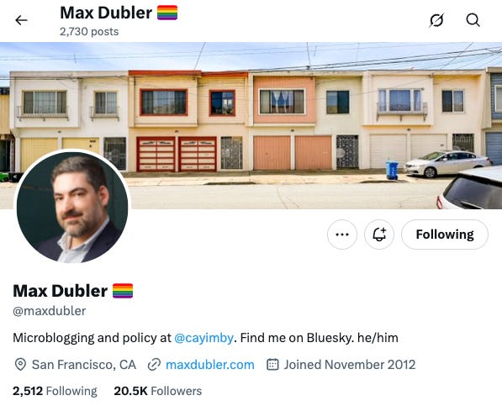Visit the maxdubler.com website link
This screenshot has width=502, height=406.
tap(210, 365)
